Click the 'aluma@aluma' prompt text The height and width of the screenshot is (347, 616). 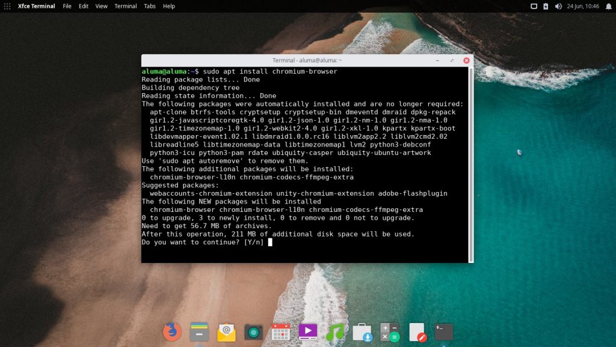click(164, 71)
